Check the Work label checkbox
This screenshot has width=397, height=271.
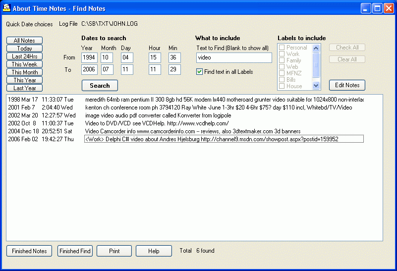[x=282, y=54]
